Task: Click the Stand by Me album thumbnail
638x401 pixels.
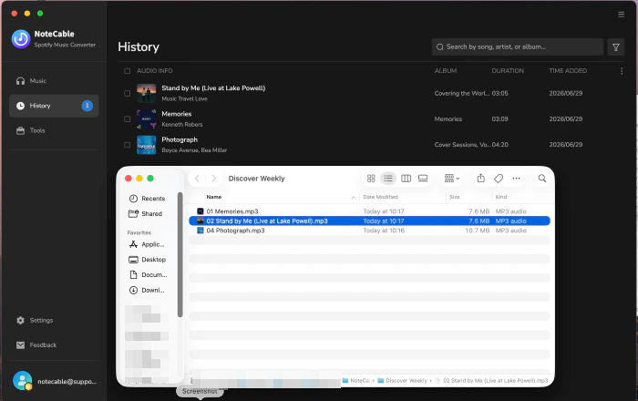Action: coord(147,94)
